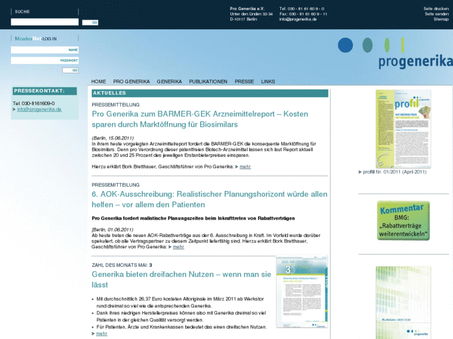Open the PUBLIKATIONEN menu item
453x339 pixels.
pyautogui.click(x=208, y=81)
